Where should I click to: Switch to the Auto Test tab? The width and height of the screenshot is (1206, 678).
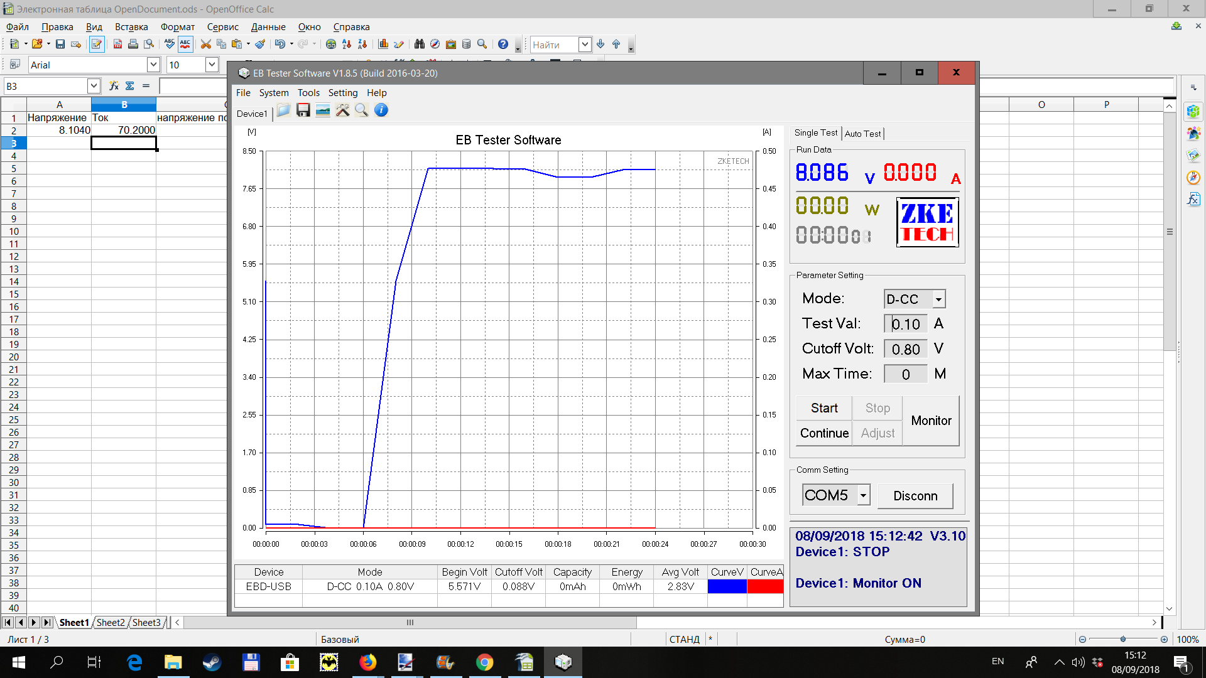click(862, 134)
